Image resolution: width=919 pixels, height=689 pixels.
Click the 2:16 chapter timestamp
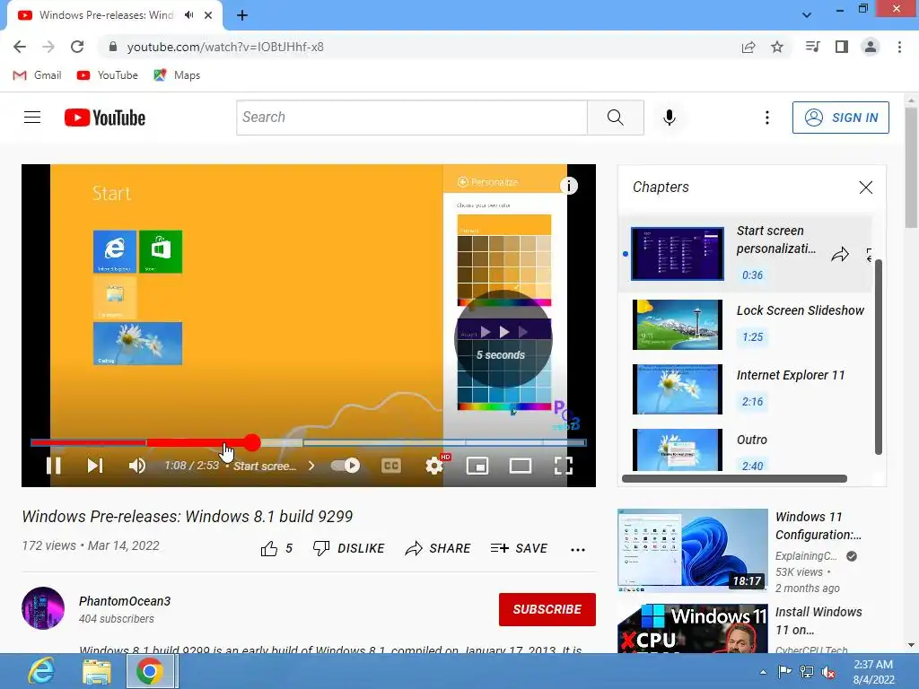coord(753,401)
